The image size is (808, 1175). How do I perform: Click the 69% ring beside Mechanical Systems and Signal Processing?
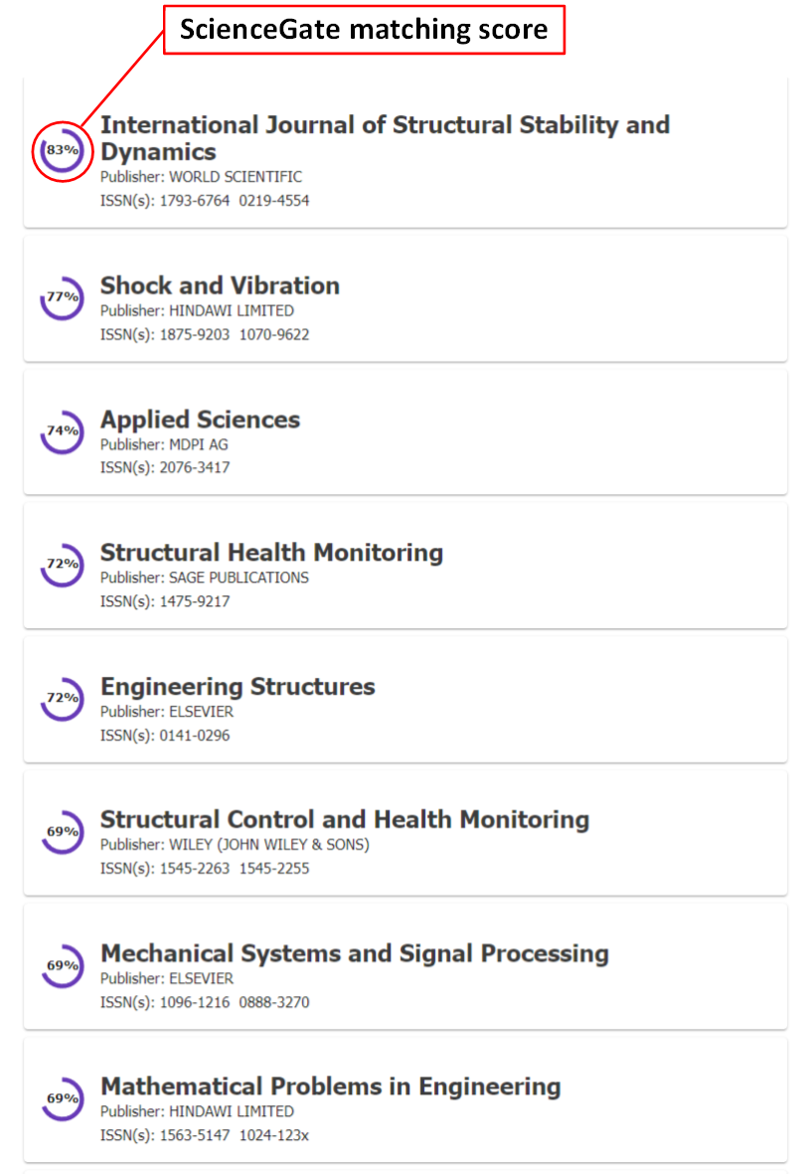click(x=62, y=966)
